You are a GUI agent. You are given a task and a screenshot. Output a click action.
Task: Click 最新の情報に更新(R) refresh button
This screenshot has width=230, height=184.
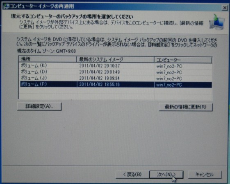[186, 107]
